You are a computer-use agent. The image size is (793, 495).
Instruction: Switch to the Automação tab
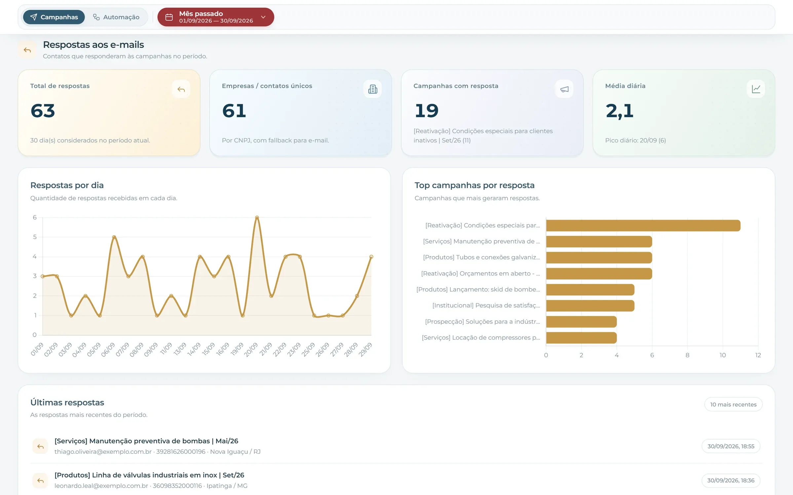pyautogui.click(x=116, y=17)
